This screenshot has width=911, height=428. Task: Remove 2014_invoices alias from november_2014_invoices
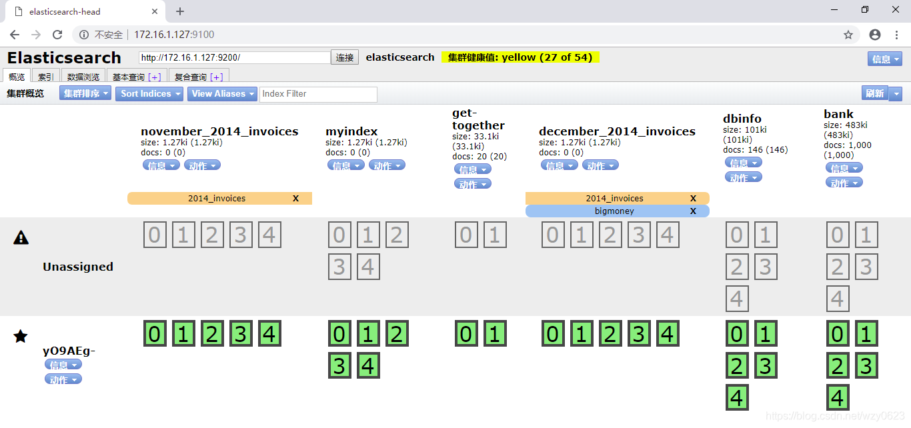pos(295,198)
